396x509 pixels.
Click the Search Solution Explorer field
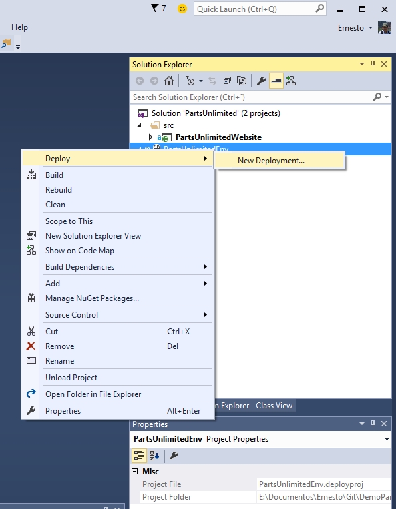point(253,97)
